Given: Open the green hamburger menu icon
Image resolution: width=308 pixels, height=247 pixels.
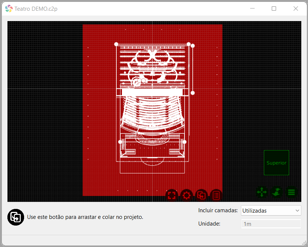Looking at the screenshot, I should pyautogui.click(x=291, y=192).
